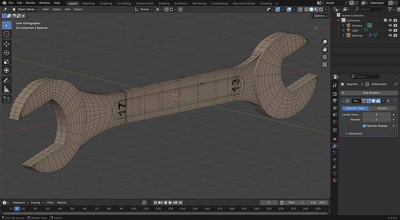Screen dimensions: 400x220
Task: Expand the Camera tree item
Action: 343,25
